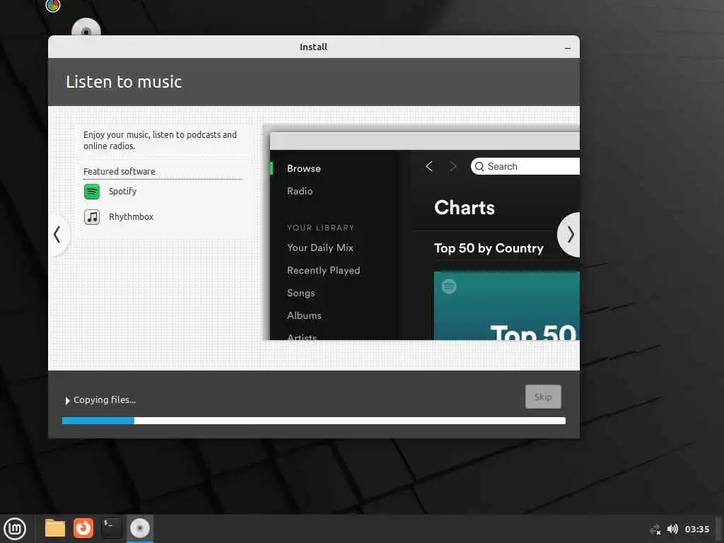Click the Enjoy your music description text

click(x=160, y=141)
